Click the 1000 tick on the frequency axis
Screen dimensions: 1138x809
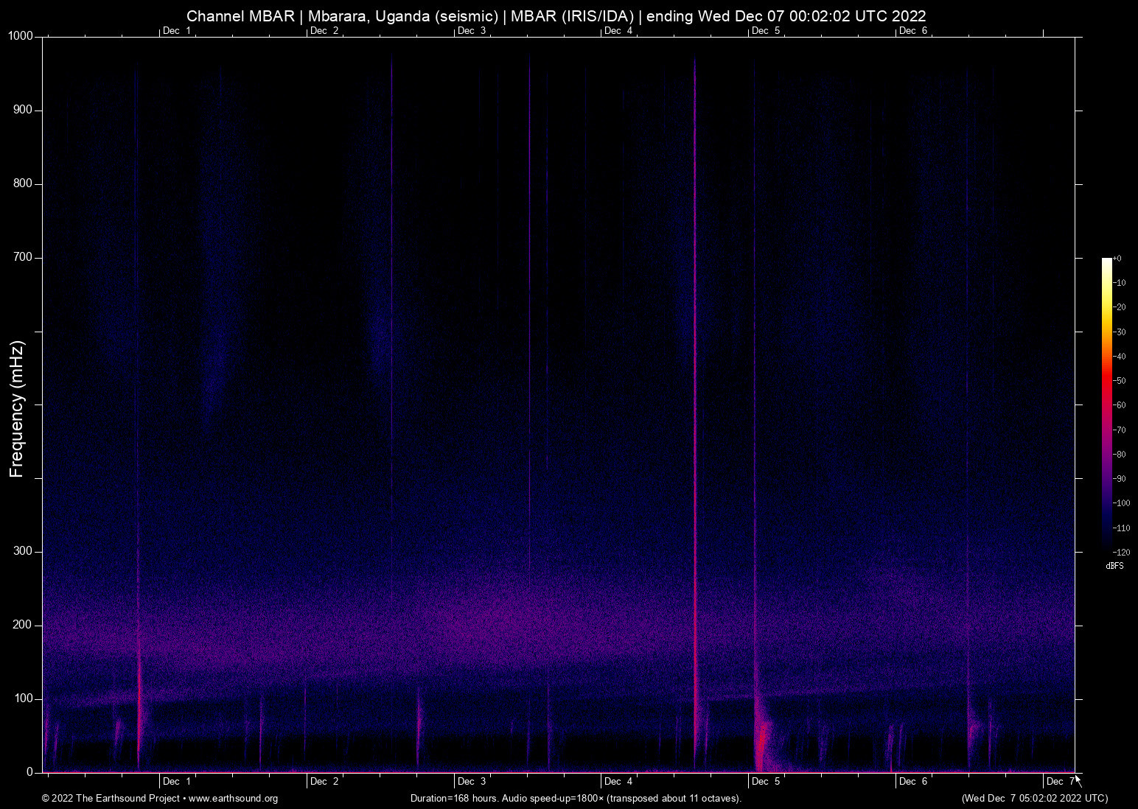[x=21, y=36]
